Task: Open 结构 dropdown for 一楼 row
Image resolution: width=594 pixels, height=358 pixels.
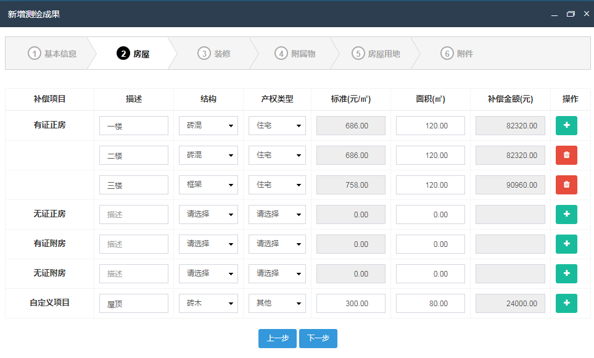Action: point(208,125)
